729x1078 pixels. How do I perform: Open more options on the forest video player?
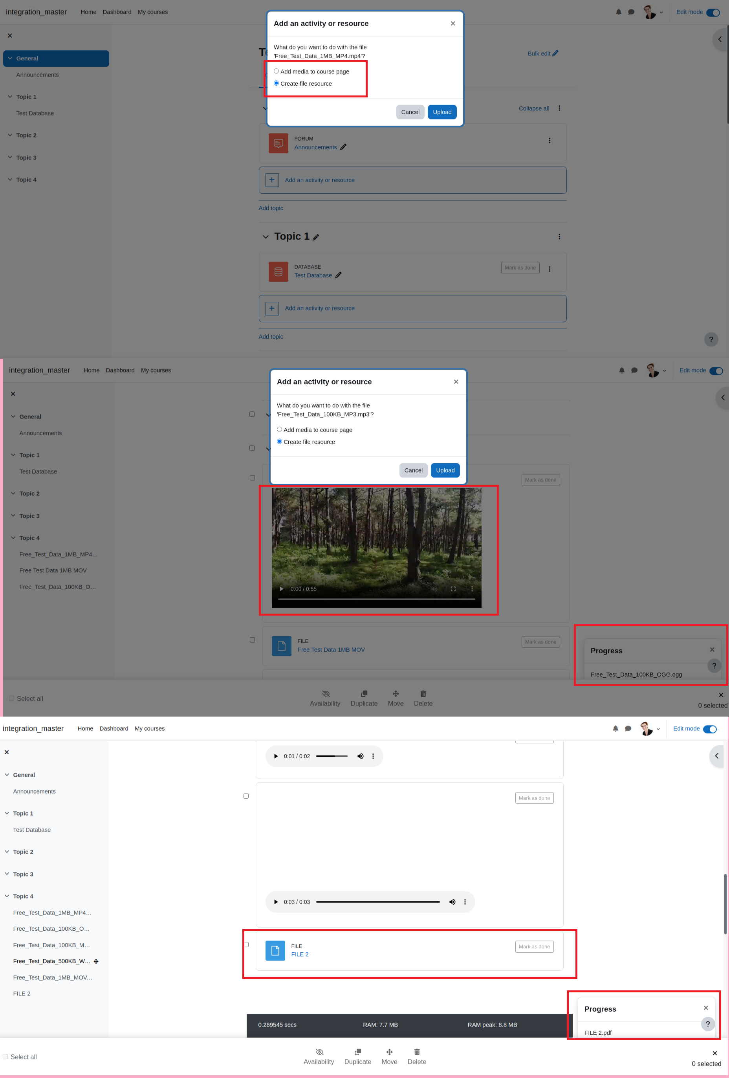click(472, 588)
